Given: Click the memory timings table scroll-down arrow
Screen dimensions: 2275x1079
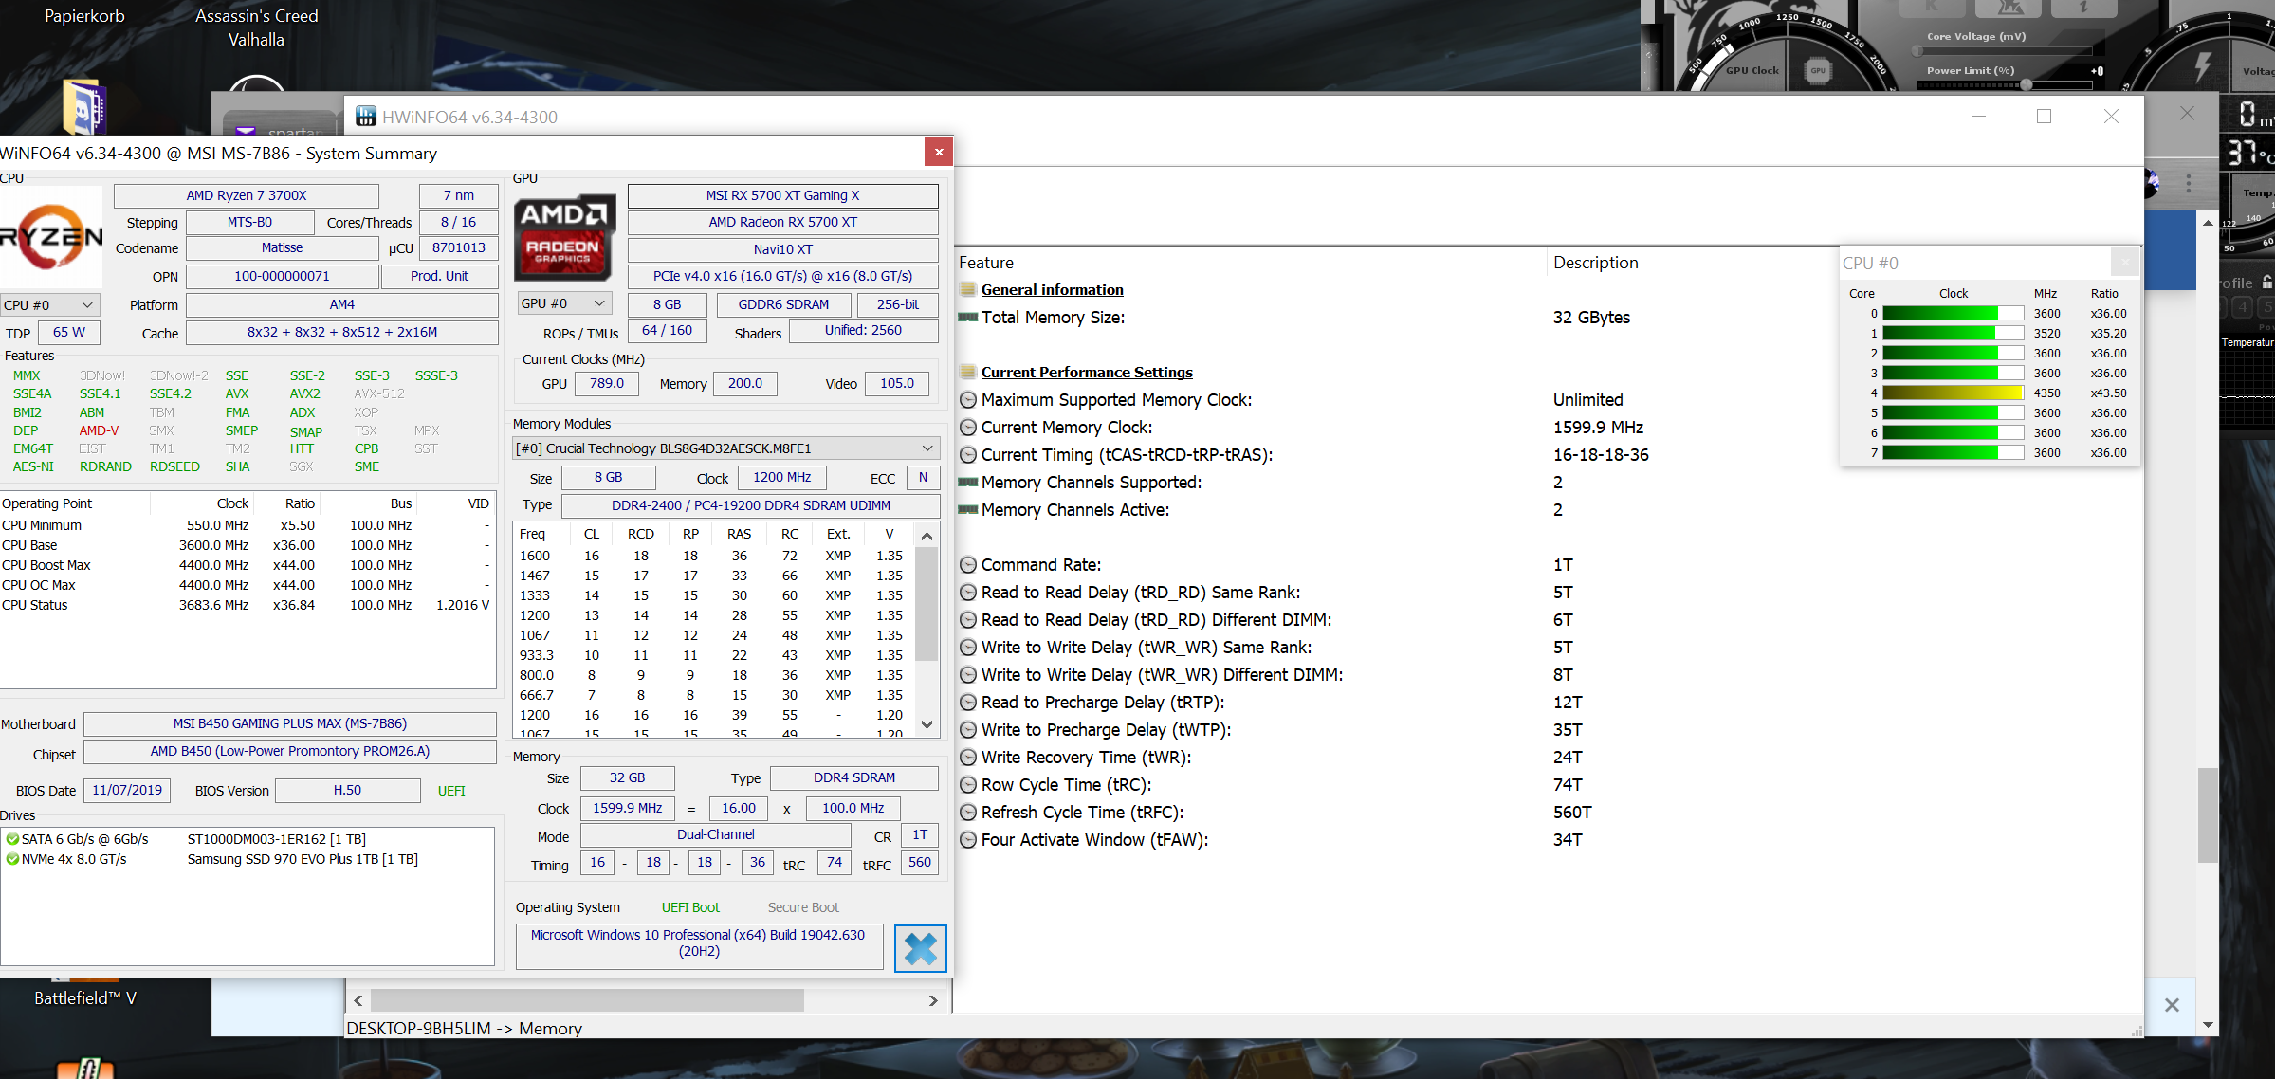Looking at the screenshot, I should [927, 724].
